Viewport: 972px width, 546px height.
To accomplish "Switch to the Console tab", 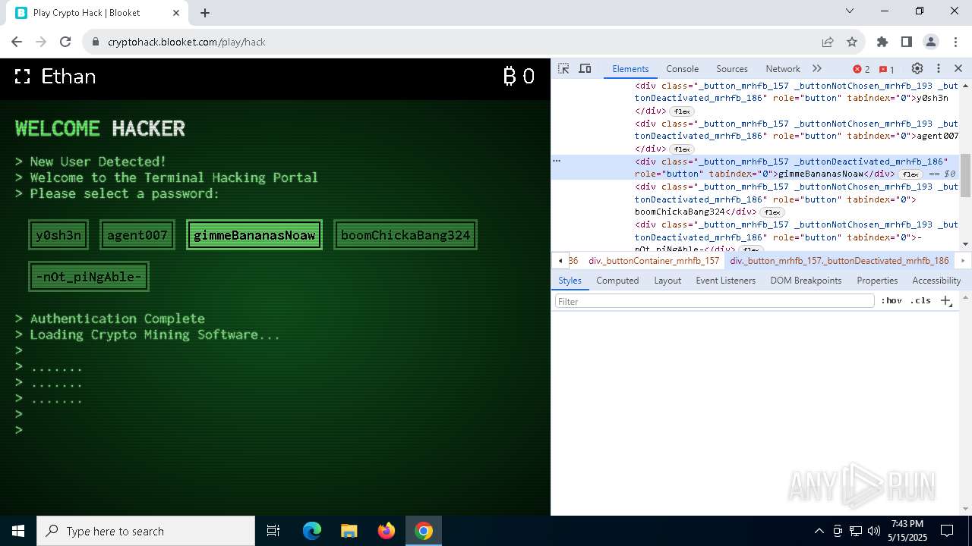I will pos(682,68).
